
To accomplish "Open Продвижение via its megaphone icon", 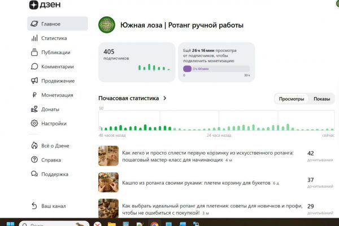I will click(34, 81).
